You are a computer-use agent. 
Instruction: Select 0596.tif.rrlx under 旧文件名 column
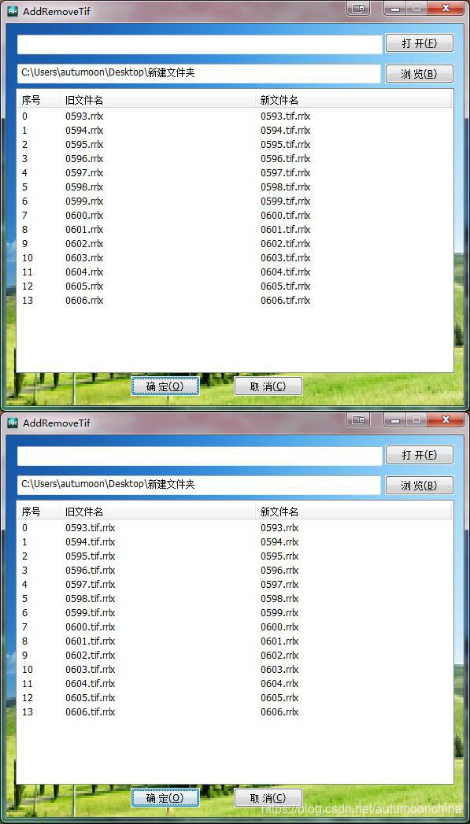point(91,570)
